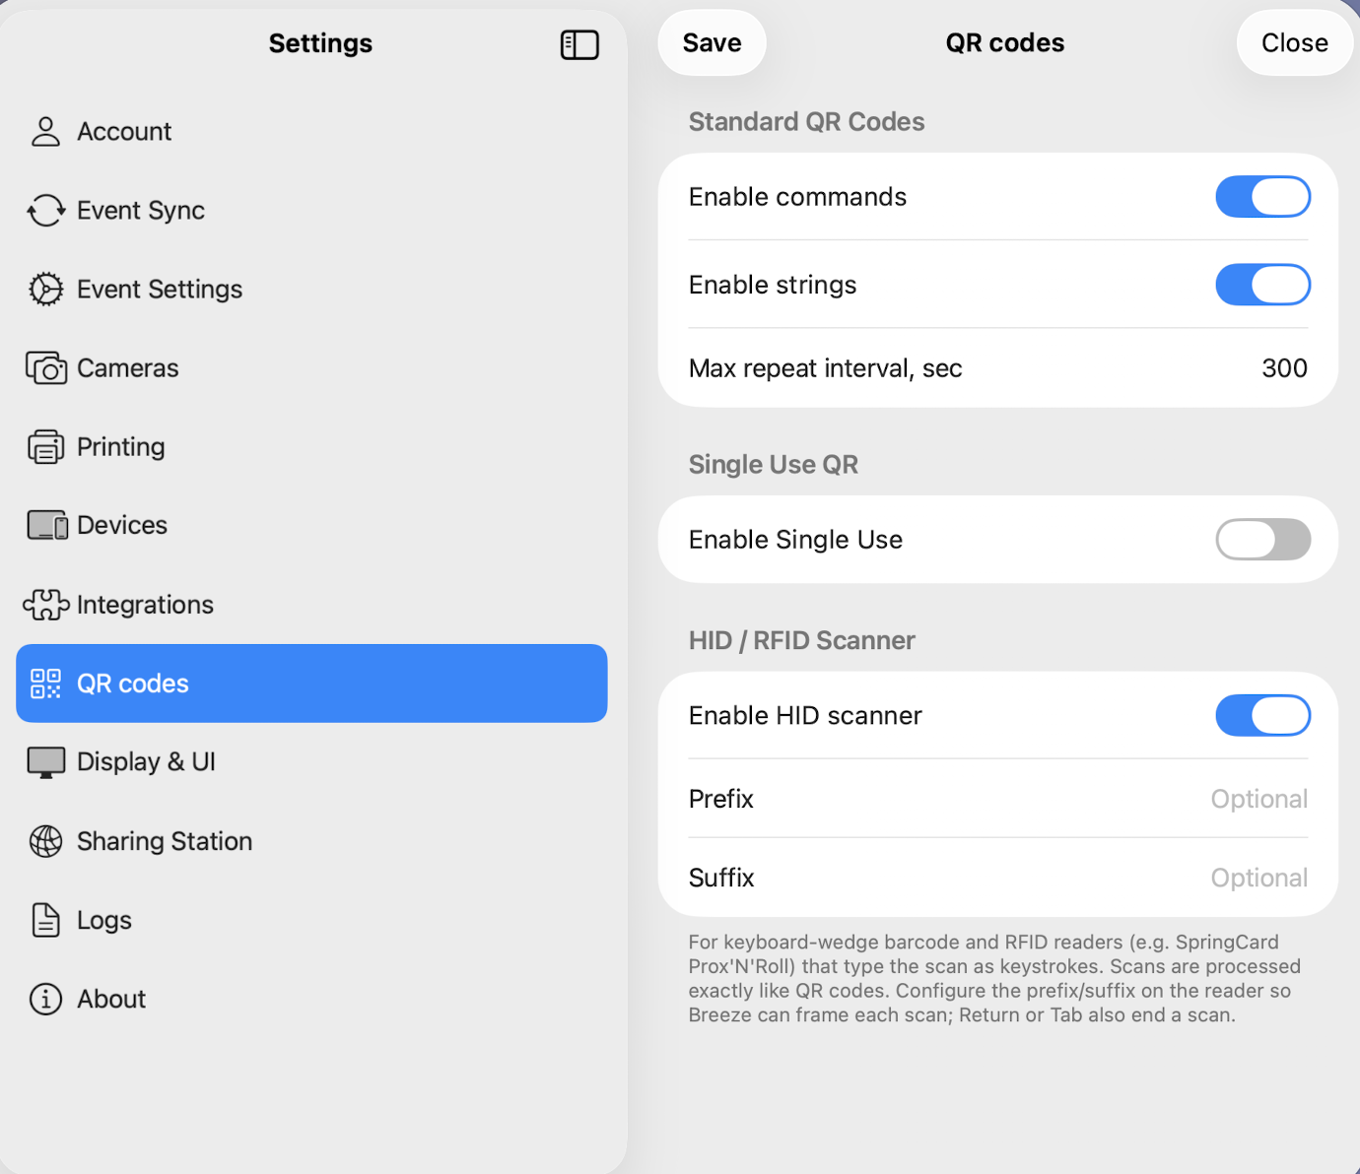Close the settings window
The height and width of the screenshot is (1174, 1360).
coord(1294,43)
